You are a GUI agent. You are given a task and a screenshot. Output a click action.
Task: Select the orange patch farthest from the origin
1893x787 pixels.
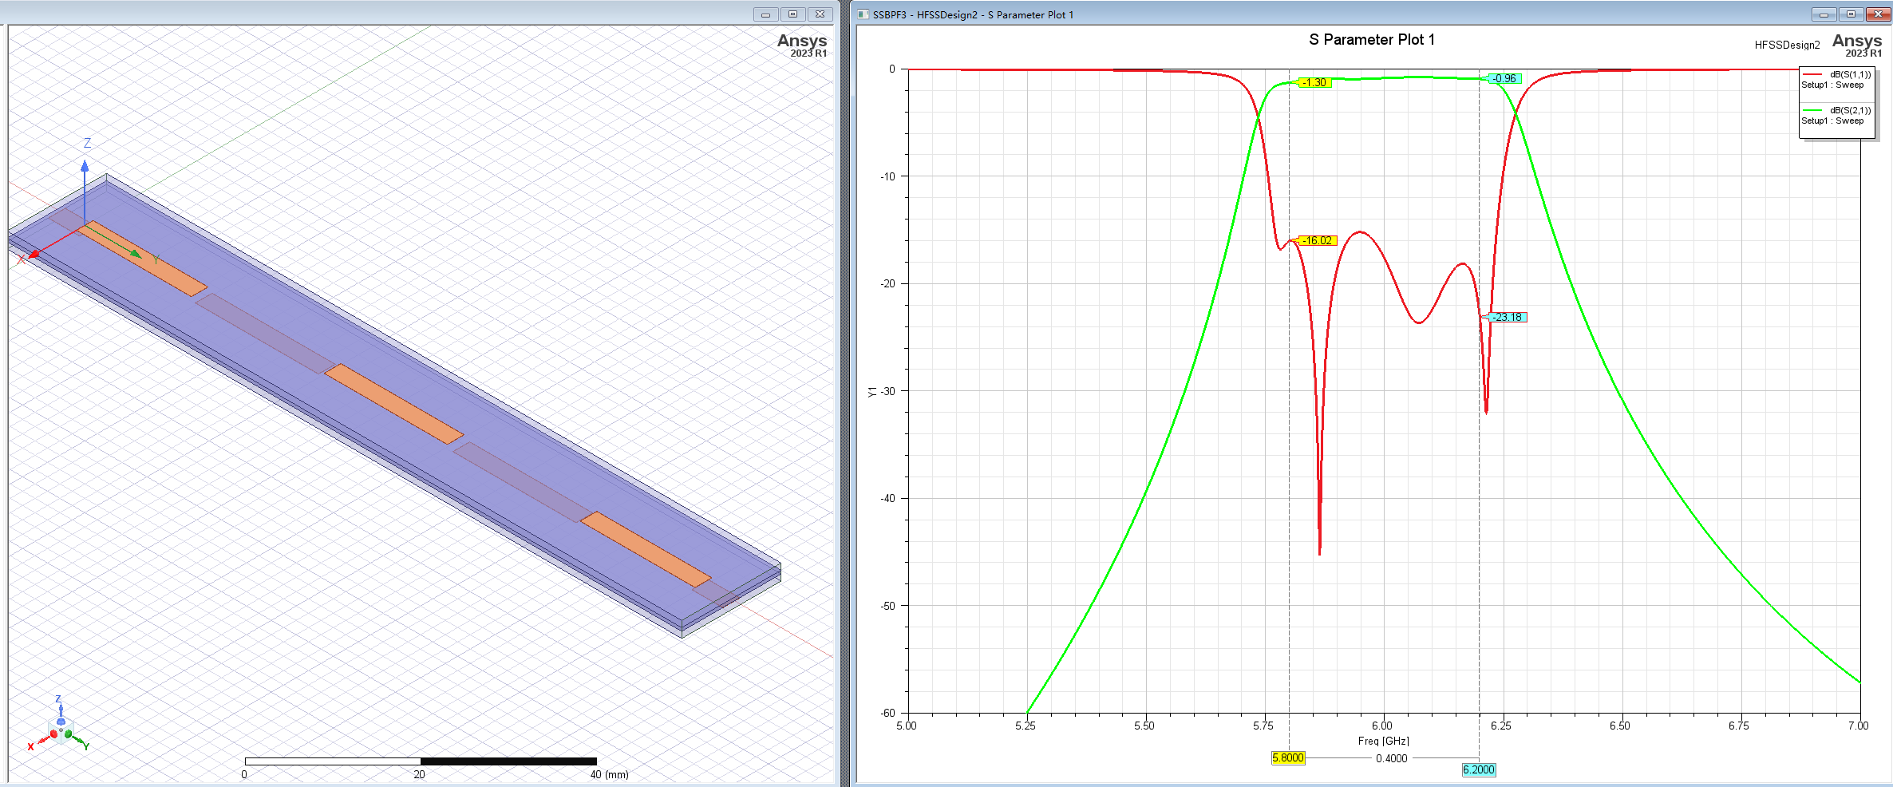click(646, 550)
